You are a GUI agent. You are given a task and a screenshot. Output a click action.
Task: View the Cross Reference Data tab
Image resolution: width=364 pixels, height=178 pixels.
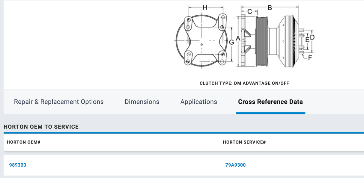[x=270, y=102]
